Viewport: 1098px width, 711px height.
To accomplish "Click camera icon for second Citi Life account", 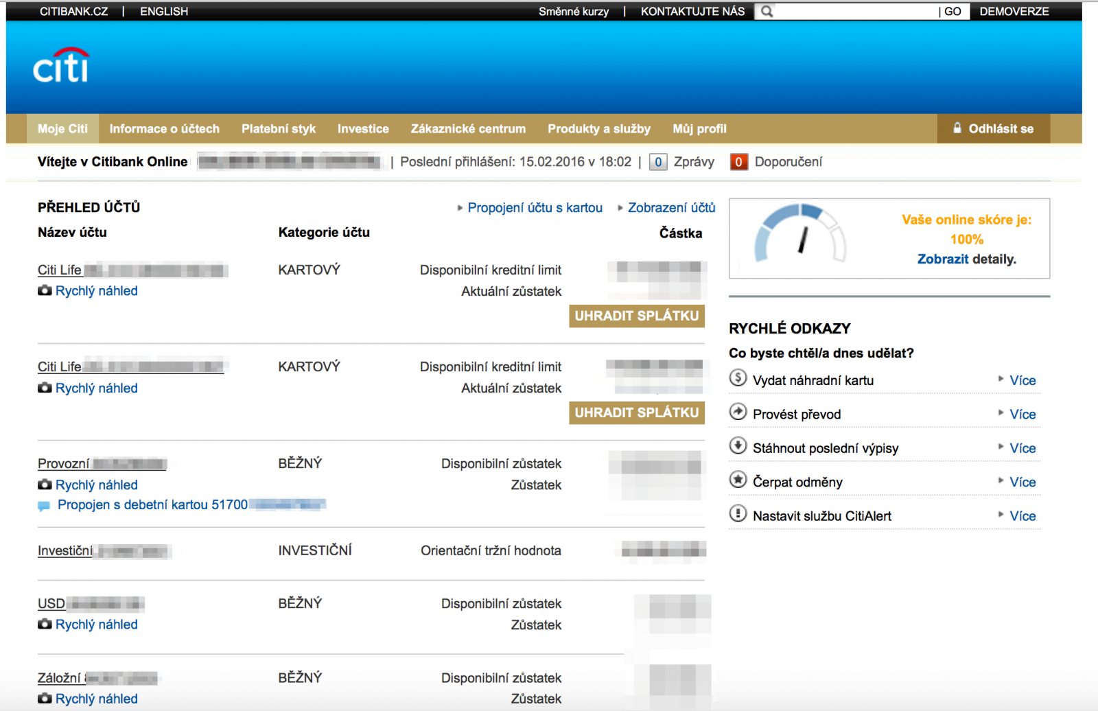I will (x=45, y=388).
